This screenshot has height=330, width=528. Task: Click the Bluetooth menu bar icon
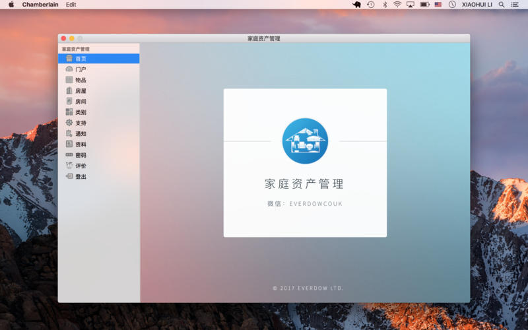click(x=385, y=5)
